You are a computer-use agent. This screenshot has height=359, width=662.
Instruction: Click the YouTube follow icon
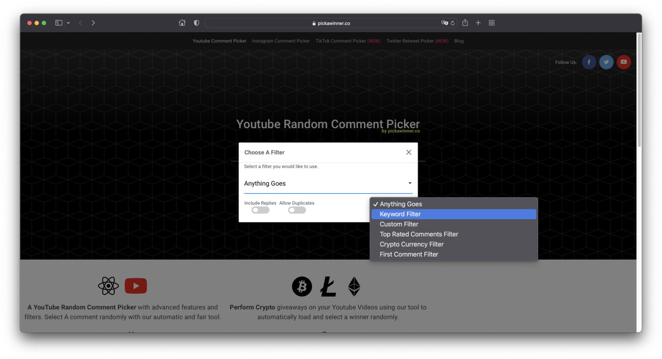pos(623,62)
